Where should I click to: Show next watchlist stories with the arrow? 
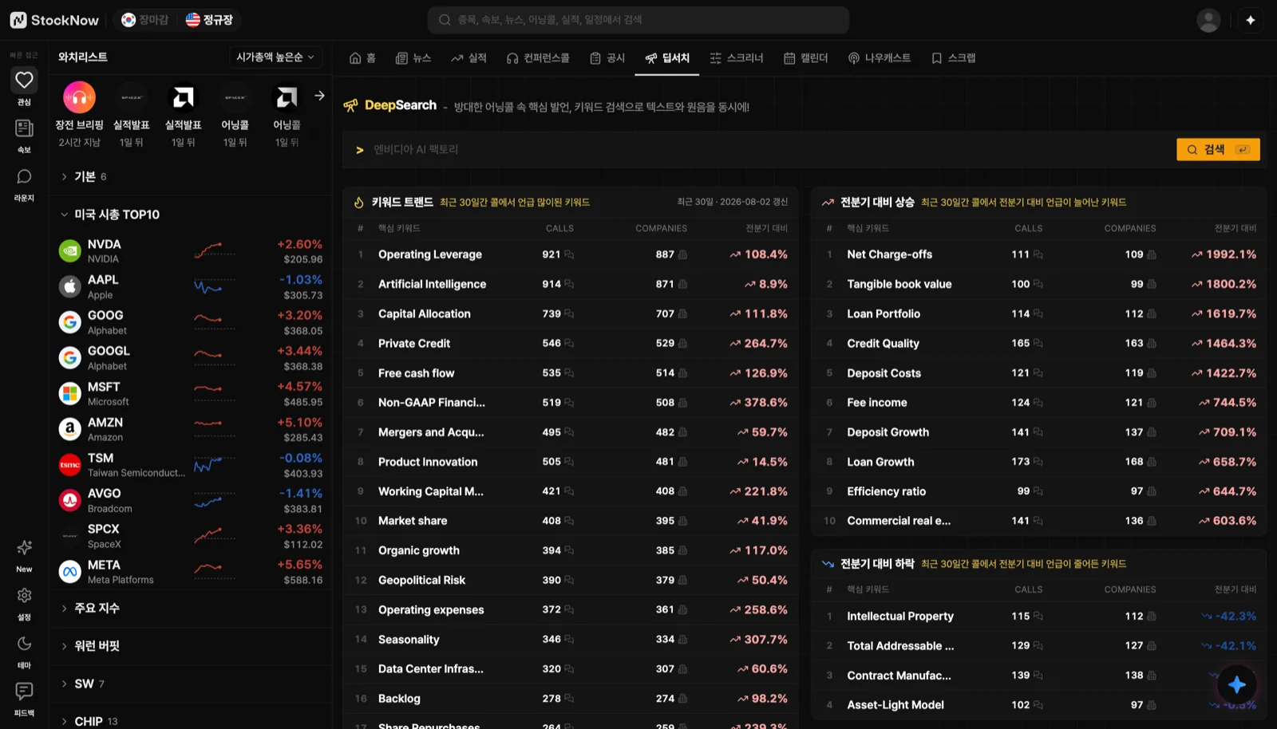[x=319, y=96]
